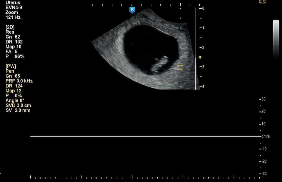
Task: Click the depth scale '2' mark
Action: (x=202, y=47)
